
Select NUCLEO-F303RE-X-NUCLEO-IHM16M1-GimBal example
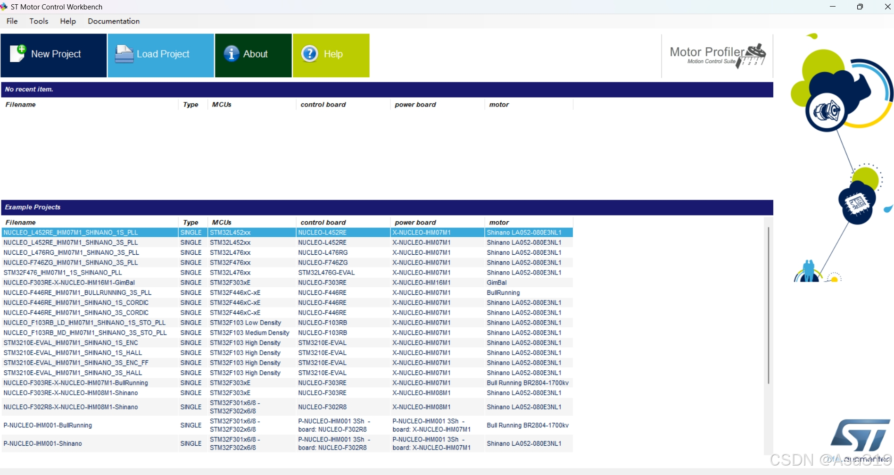point(287,283)
